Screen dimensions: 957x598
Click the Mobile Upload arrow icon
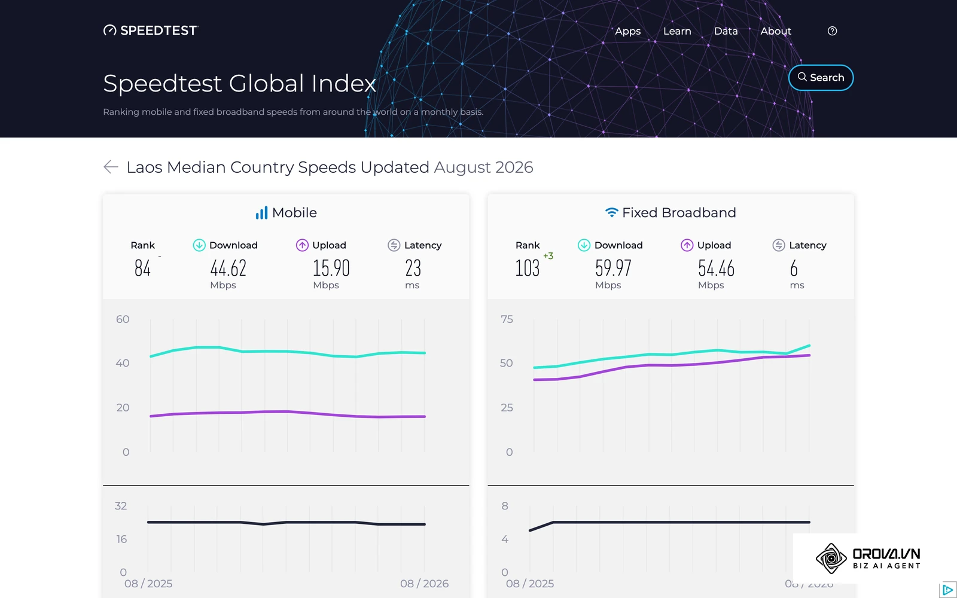[302, 245]
